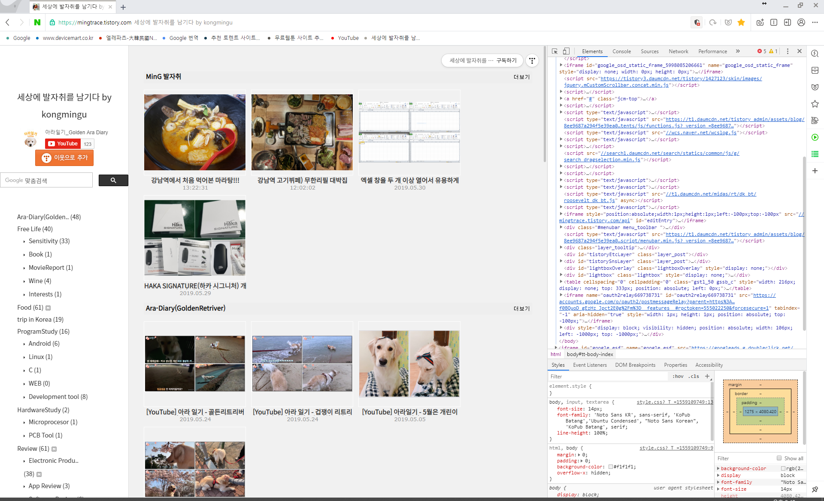Viewport: 824px width, 501px height.
Task: Toggle the .cls class editor
Action: [694, 376]
